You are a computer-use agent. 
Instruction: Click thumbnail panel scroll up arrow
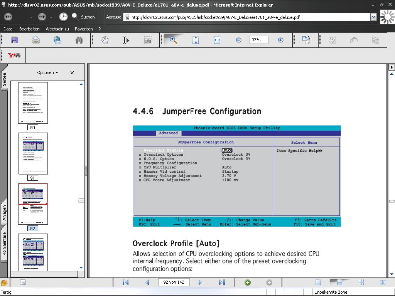click(x=81, y=84)
